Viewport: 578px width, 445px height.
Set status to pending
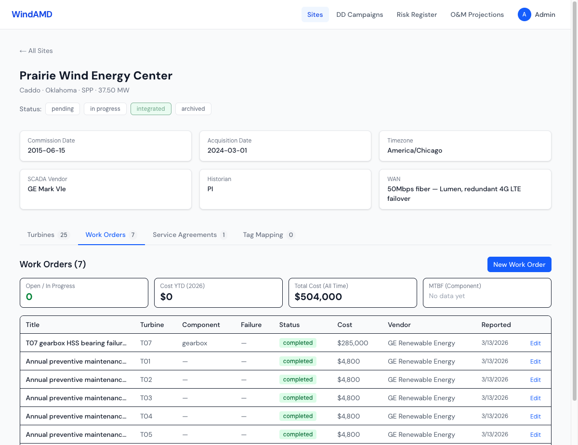click(x=63, y=109)
